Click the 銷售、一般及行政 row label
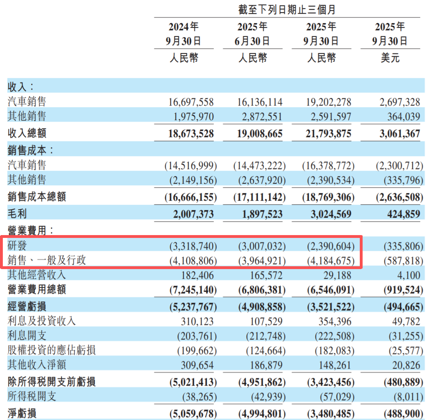The width and height of the screenshot is (431, 420). pos(47,260)
